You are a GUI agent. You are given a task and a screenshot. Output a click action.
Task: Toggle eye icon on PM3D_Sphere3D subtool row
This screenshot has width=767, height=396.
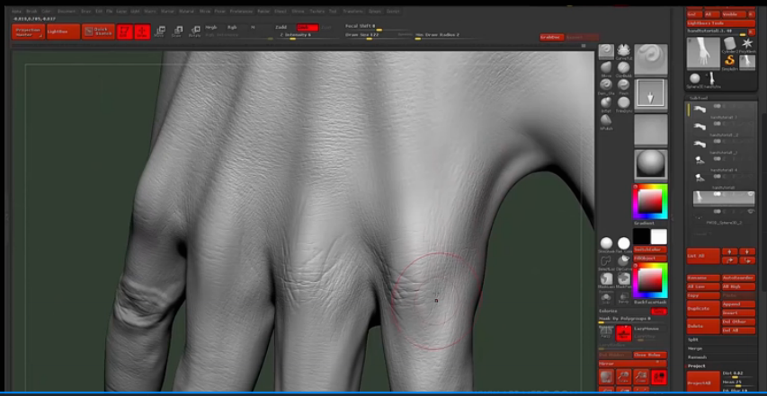coord(751,211)
